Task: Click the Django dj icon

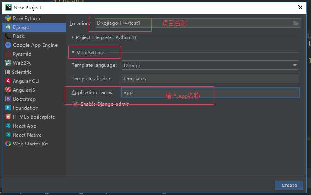Action: [x=8, y=27]
